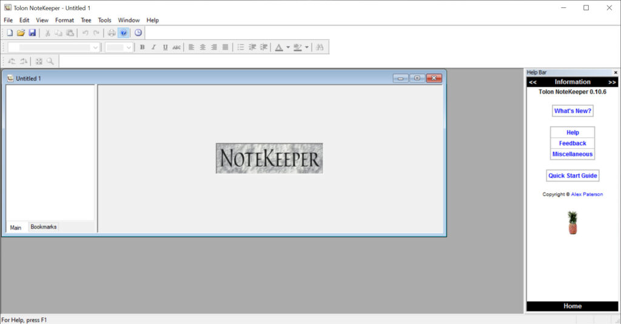Open the font name dropdown
Viewport: 621px width, 324px height.
pyautogui.click(x=95, y=47)
